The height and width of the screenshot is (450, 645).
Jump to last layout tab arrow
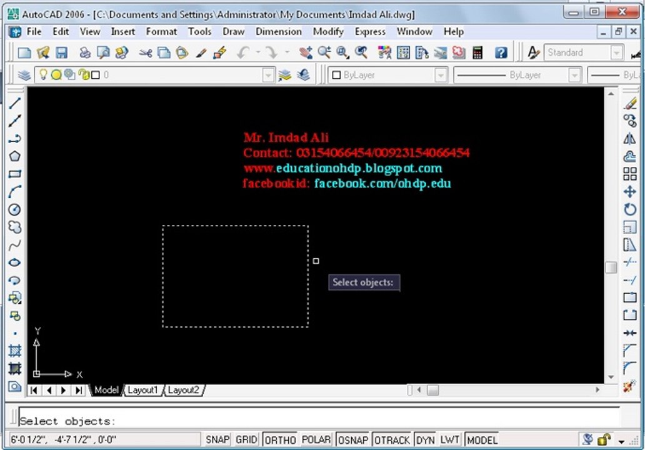[x=79, y=390]
